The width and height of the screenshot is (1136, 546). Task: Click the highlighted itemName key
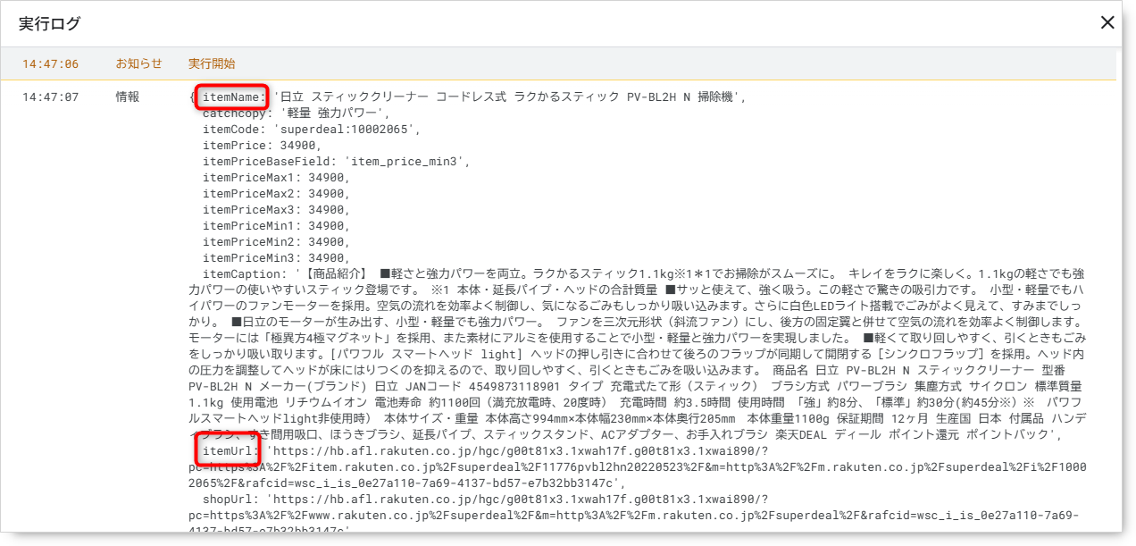click(231, 97)
